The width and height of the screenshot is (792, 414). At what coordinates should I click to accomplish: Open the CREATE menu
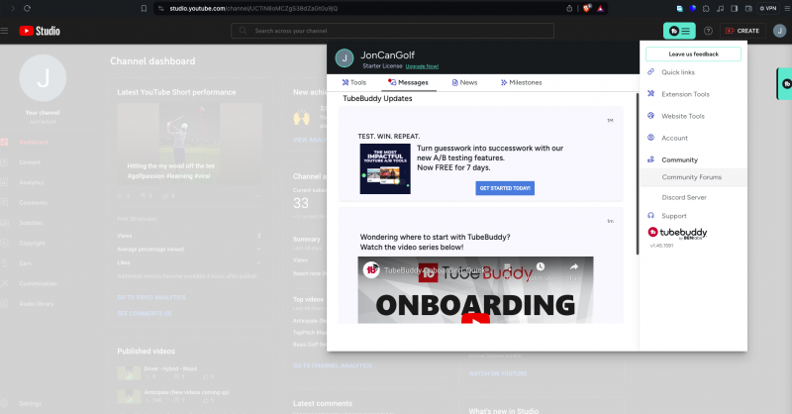click(742, 31)
